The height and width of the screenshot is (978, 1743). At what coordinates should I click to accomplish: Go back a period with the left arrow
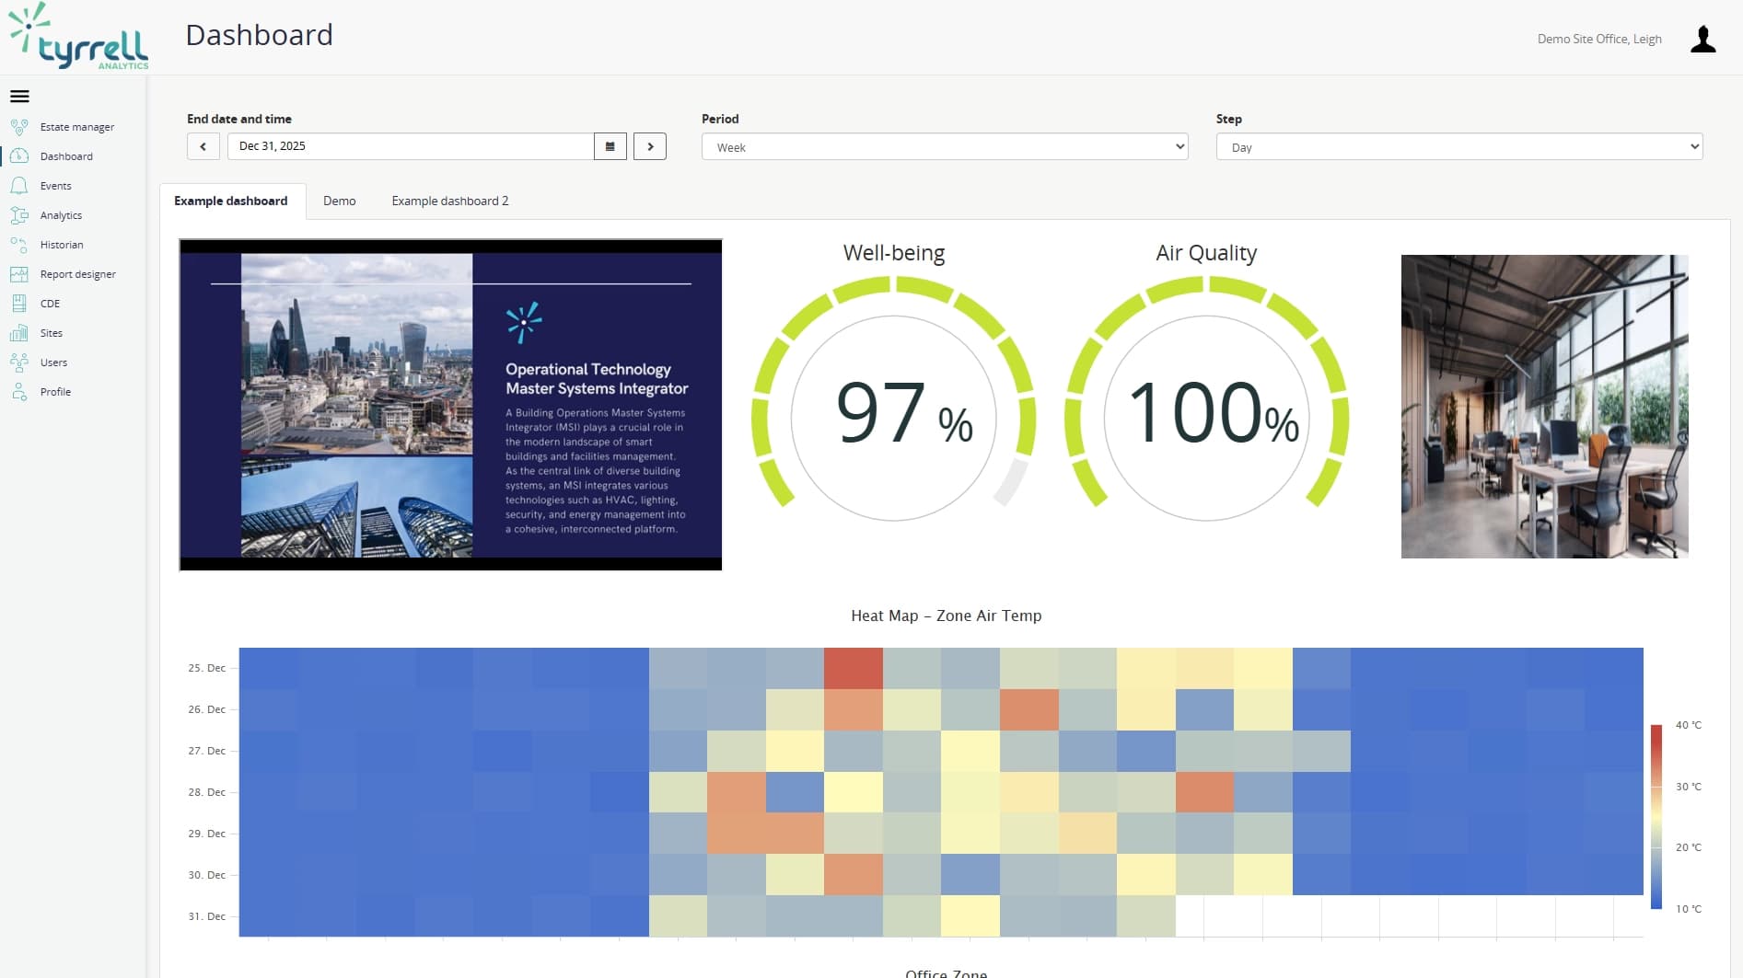[x=203, y=146]
